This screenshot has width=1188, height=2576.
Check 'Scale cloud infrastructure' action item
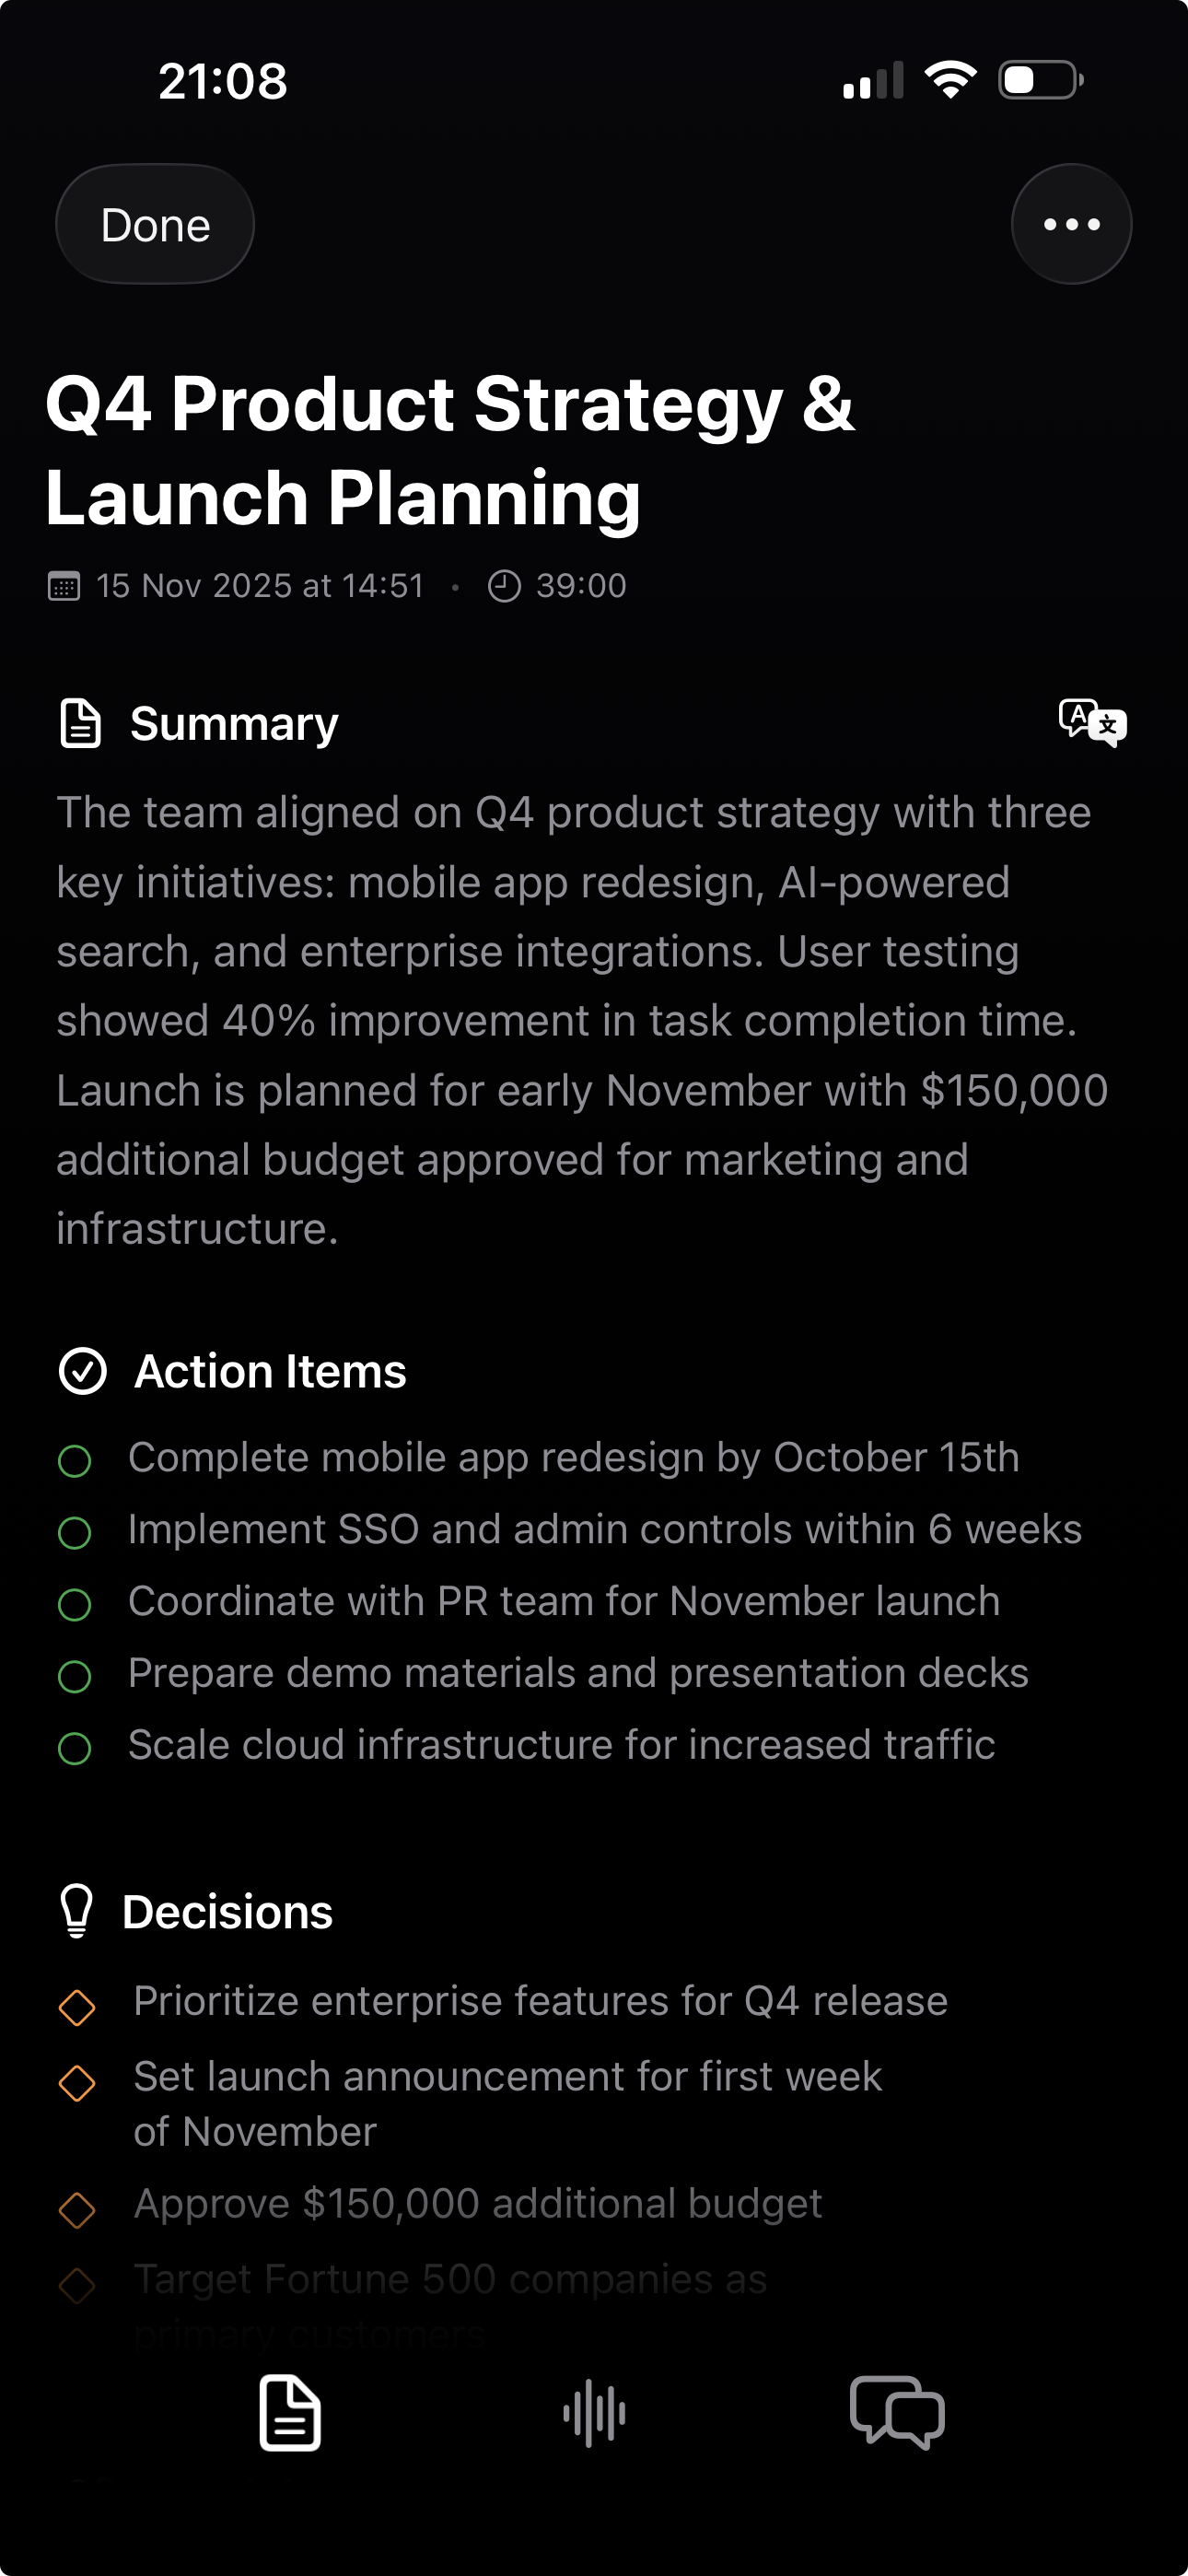75,1748
